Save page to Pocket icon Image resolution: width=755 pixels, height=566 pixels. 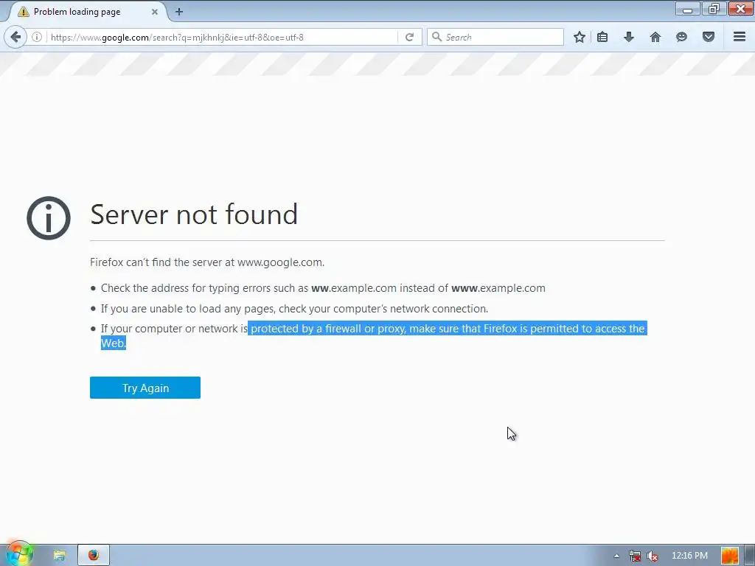(x=709, y=37)
